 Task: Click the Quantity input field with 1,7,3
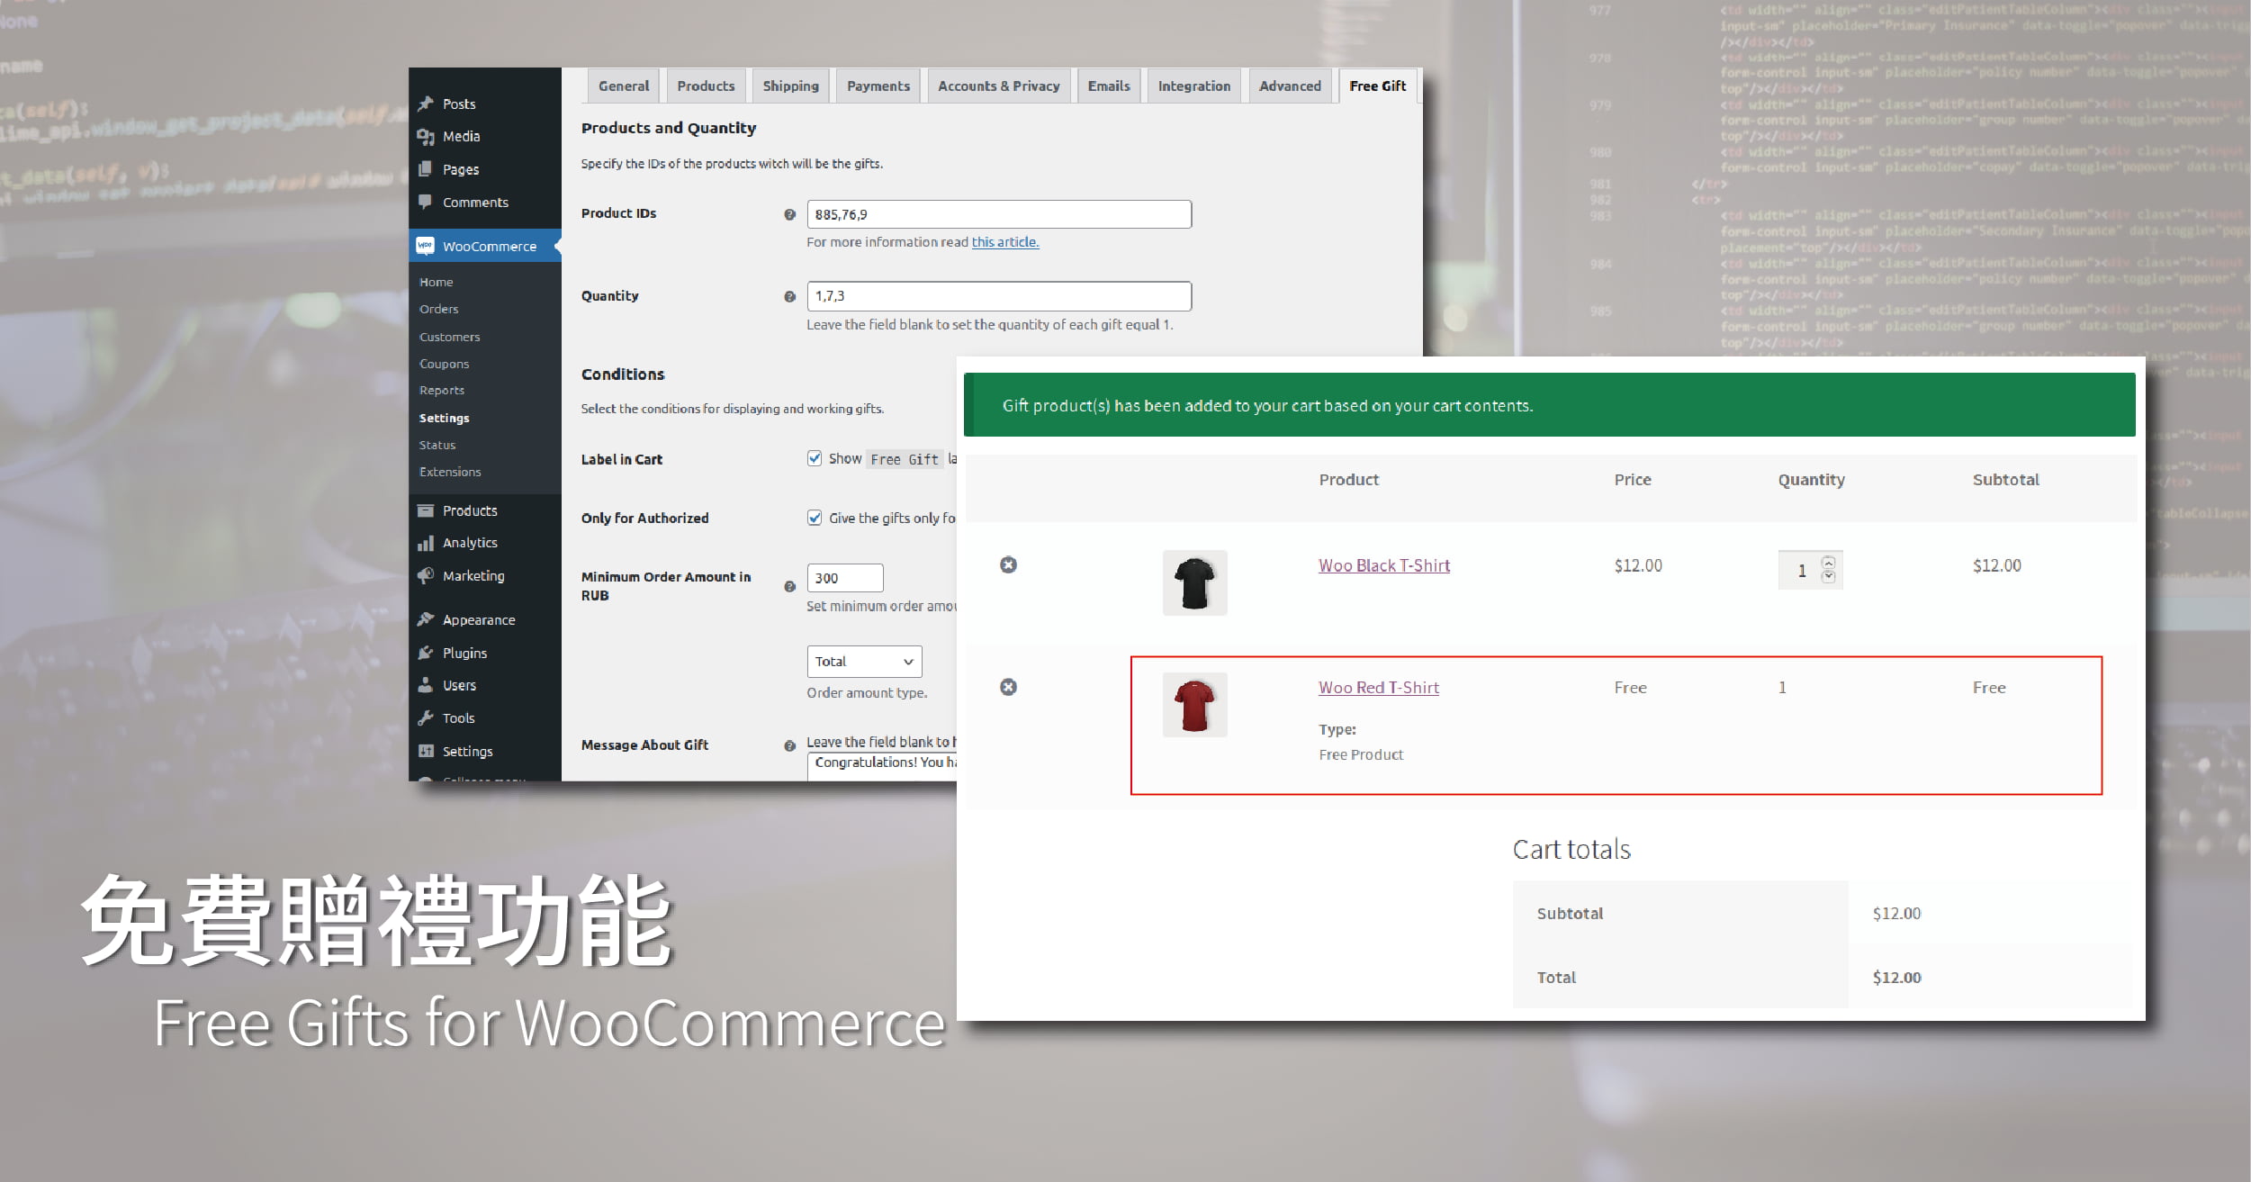999,296
